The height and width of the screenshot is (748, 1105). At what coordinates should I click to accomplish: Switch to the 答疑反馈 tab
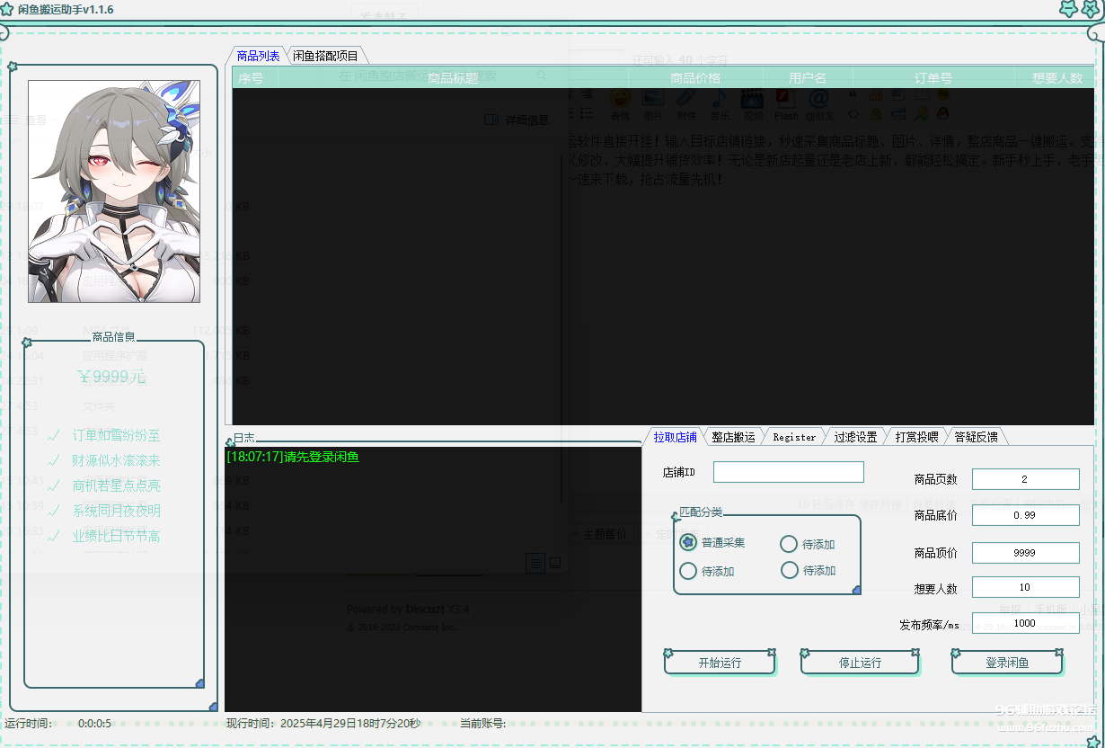[x=976, y=437]
